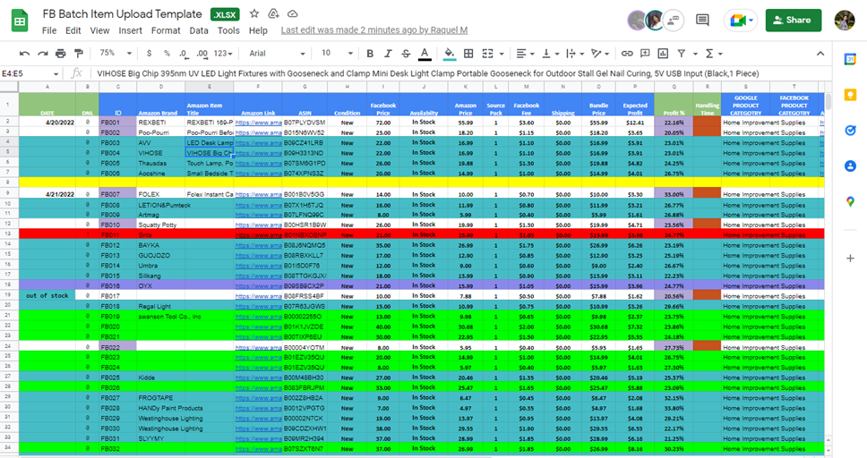Open the Arial font dropdown
Viewport: 867px width, 458px height.
coord(277,54)
